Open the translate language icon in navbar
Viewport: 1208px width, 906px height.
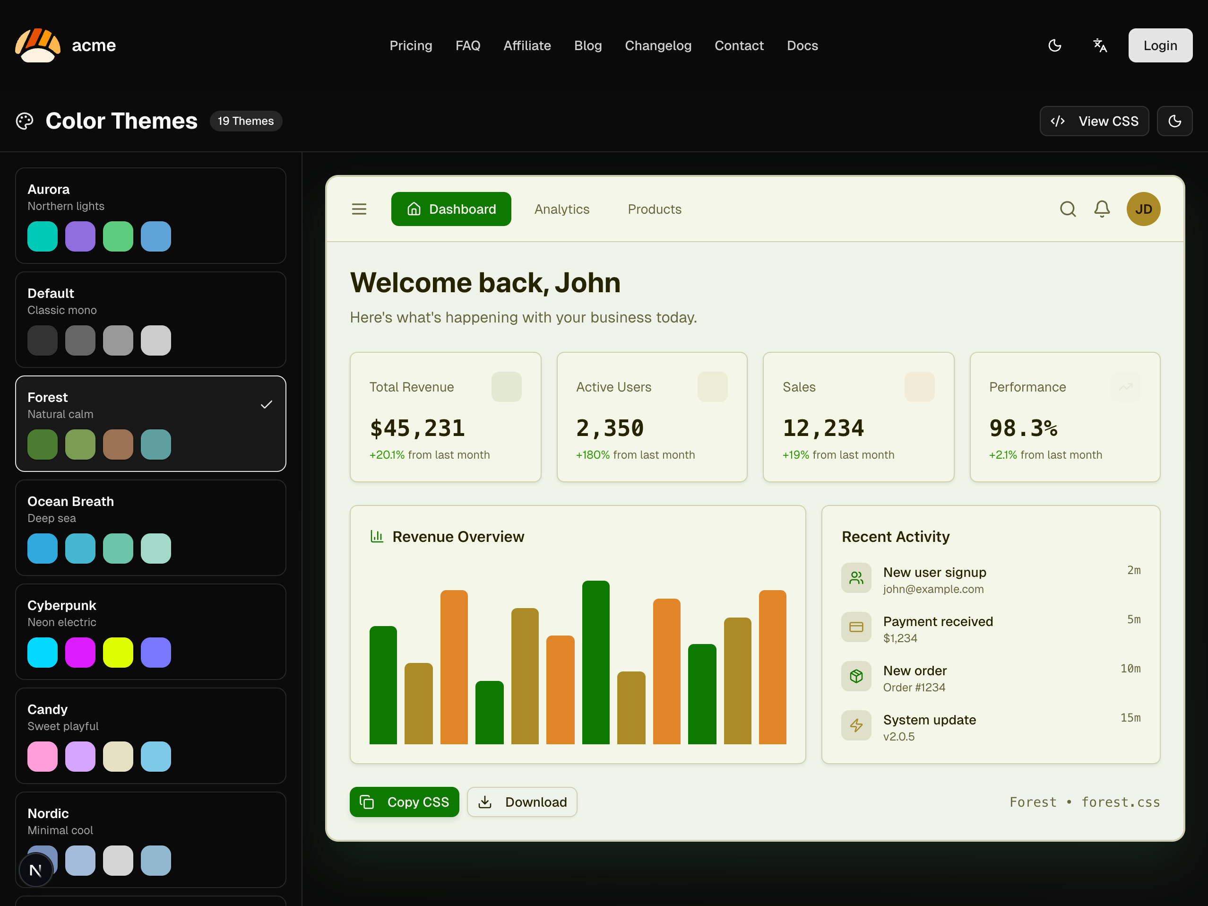click(x=1100, y=45)
